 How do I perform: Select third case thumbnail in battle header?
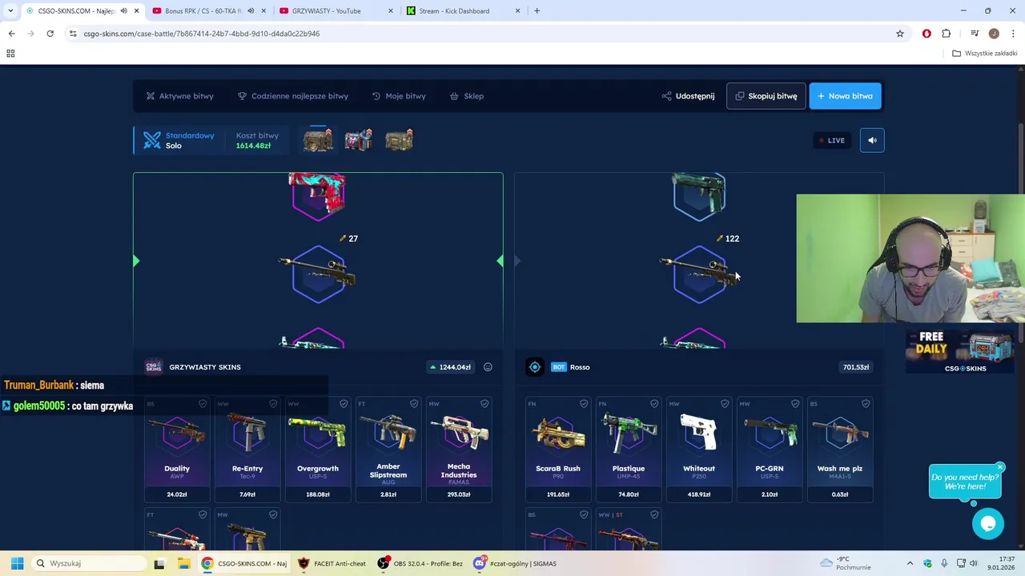pos(399,140)
